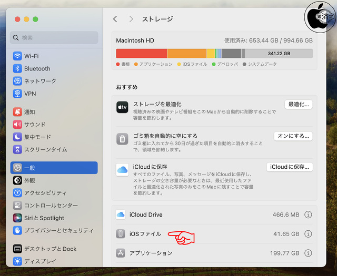The image size is (337, 276).
Task: Click the Macintosh HD volume name
Action: [135, 40]
